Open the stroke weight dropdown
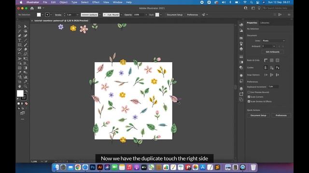Image resolution: width=309 pixels, height=173 pixels. pos(77,15)
